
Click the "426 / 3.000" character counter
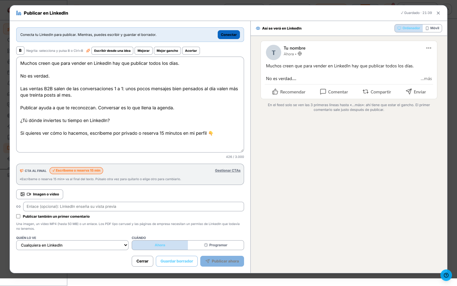(x=235, y=157)
